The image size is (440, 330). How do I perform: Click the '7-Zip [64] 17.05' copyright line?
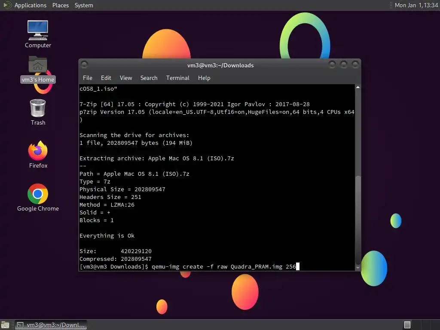point(195,104)
